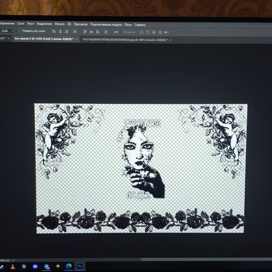Image resolution: width=272 pixels, height=272 pixels.
Task: Select the 3D roll camera icon
Action: [x=148, y=32]
